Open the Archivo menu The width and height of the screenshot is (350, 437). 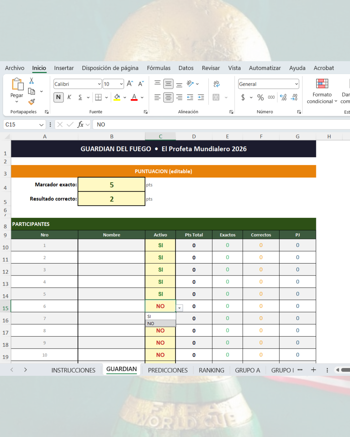(15, 68)
